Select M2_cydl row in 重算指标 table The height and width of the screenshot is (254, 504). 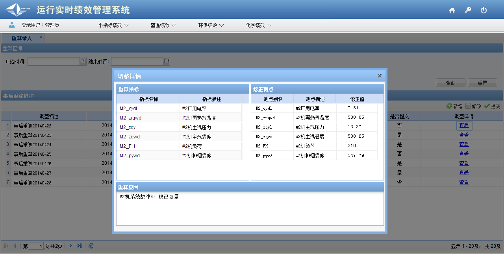[x=148, y=108]
